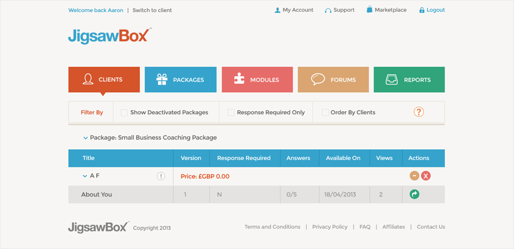Click the Marketplace shopping bag icon
Screen dimensions: 514x249
coord(370,10)
